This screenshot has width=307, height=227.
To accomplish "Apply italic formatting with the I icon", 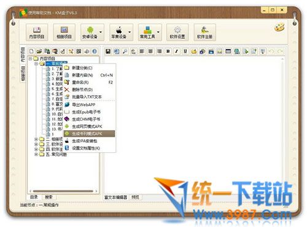I will (177, 52).
